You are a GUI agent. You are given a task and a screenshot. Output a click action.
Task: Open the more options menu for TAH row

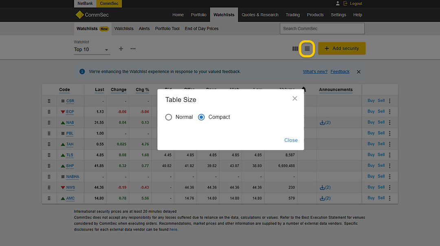coord(390,144)
